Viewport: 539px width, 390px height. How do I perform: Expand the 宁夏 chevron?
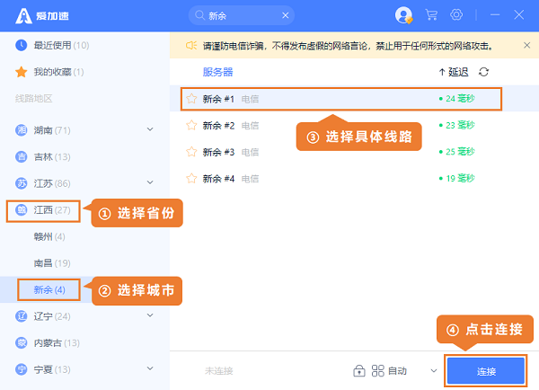pos(150,368)
